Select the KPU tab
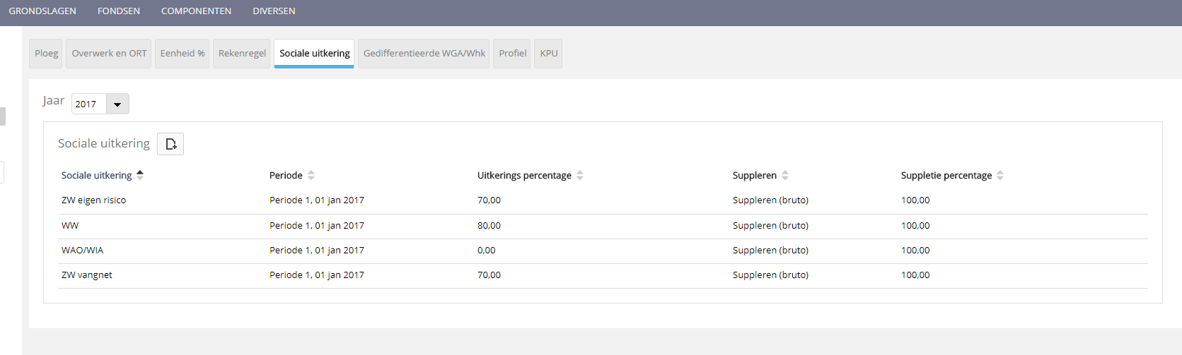 coord(548,54)
